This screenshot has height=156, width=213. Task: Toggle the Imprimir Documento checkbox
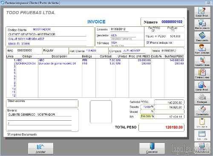[9, 134]
